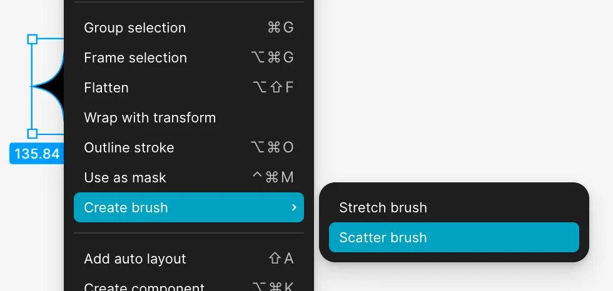Click the bottom-left selection resize handle
This screenshot has width=613, height=291.
coord(33,134)
